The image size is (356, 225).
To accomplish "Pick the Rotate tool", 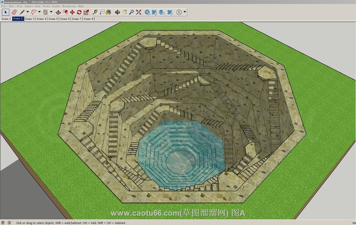I will 79,12.
